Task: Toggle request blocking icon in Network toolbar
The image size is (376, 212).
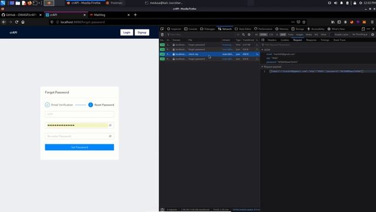Action: click(249, 35)
